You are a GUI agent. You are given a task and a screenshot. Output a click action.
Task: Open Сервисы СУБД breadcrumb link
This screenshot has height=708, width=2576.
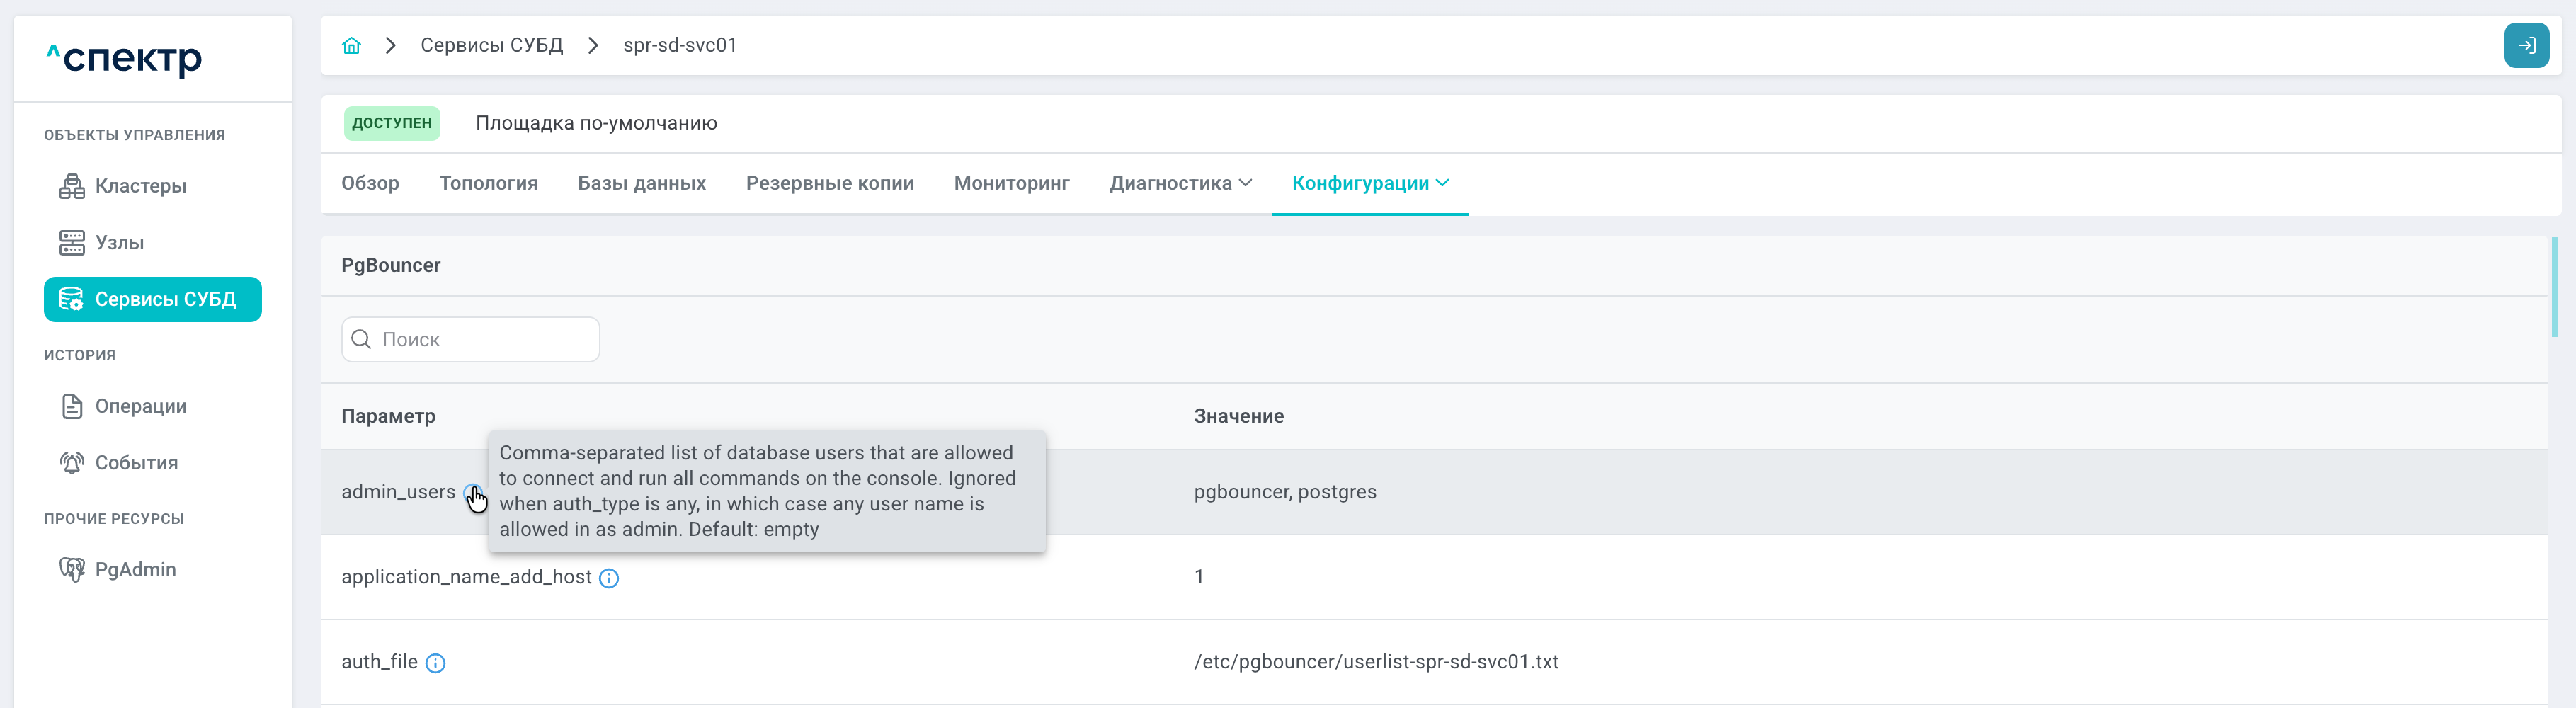pyautogui.click(x=492, y=45)
